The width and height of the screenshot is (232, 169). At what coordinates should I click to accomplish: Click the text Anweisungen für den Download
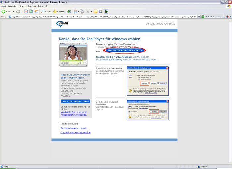[x=116, y=44]
